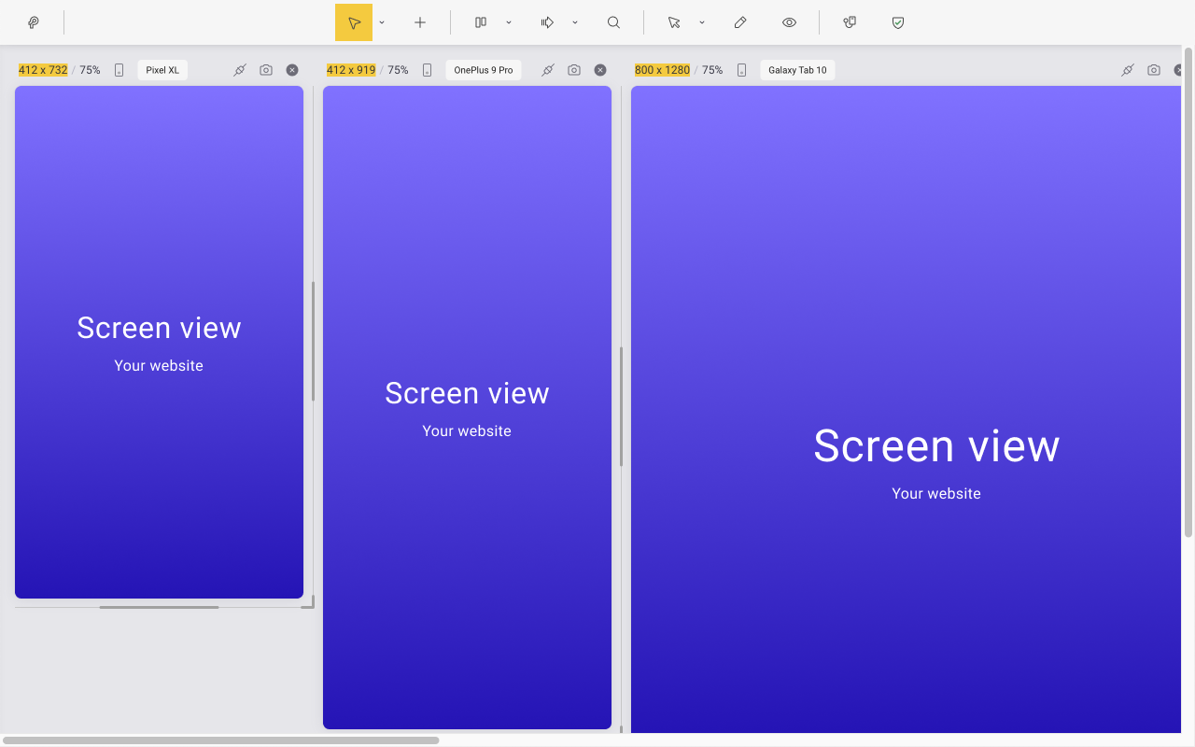Take a screenshot of OnePlus 9 Pro
1195x747 pixels.
click(x=574, y=70)
